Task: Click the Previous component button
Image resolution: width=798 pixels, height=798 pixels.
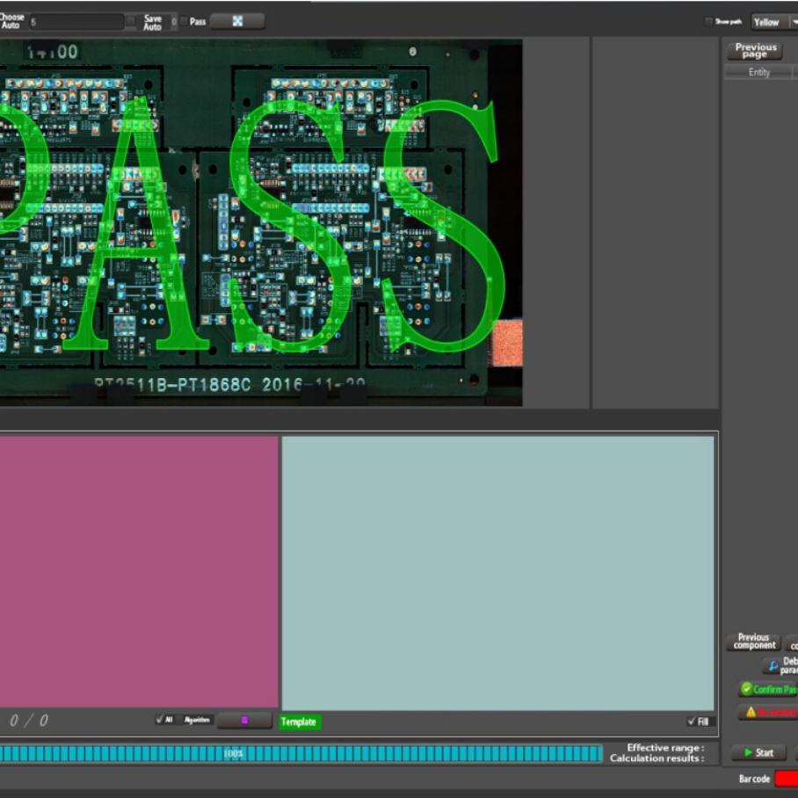Action: click(753, 642)
